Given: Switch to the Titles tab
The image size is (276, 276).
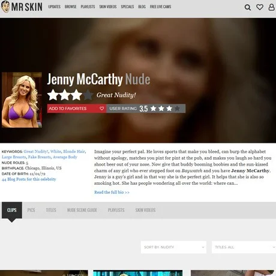Looking at the screenshot, I should pos(51,210).
